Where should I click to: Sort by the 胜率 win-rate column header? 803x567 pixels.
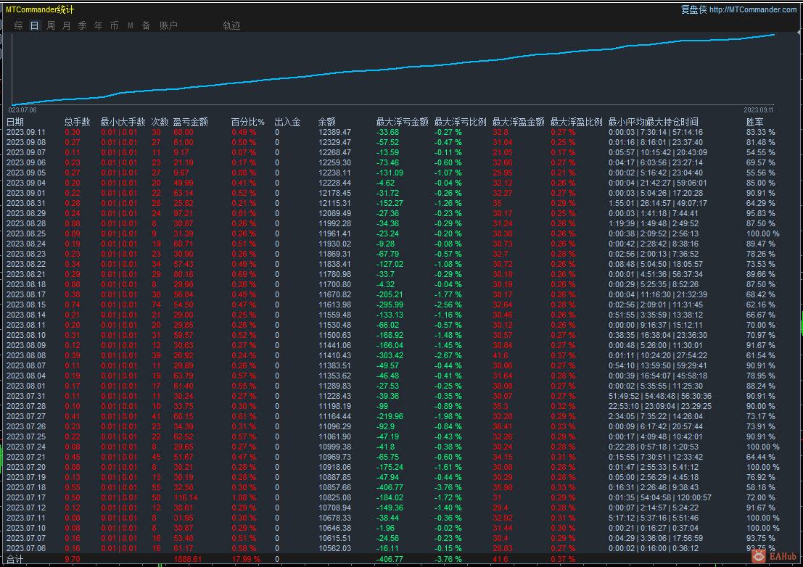click(754, 122)
